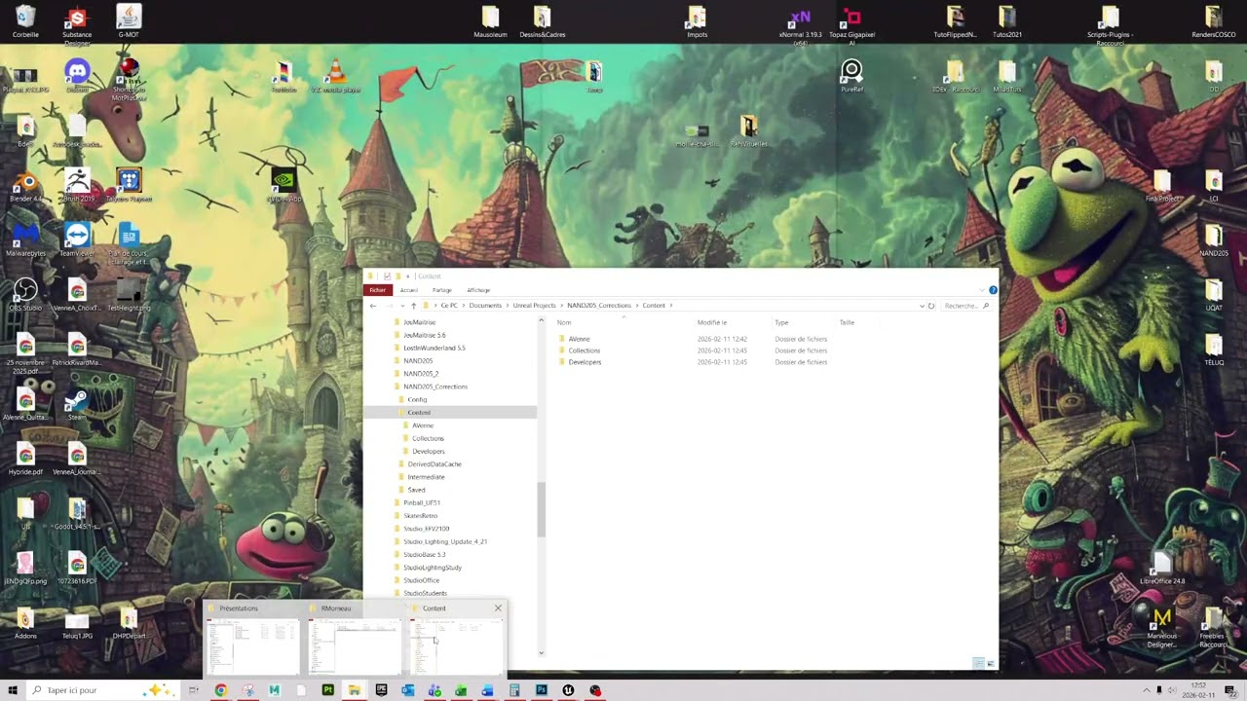Select Saved folder in the tree
The height and width of the screenshot is (701, 1247).
tap(416, 490)
